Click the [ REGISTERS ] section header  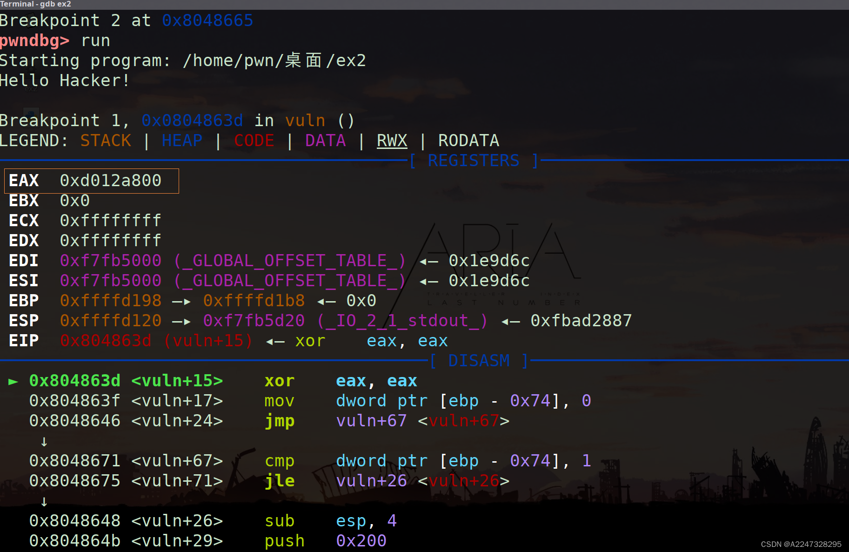[473, 160]
